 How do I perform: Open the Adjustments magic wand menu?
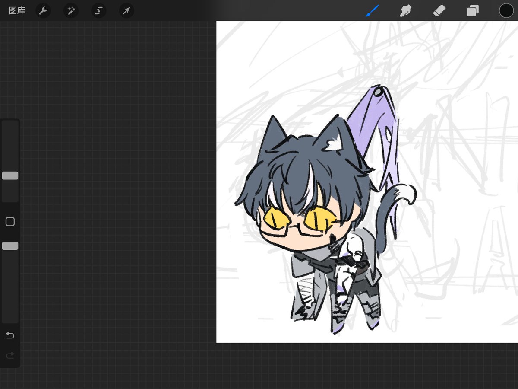[x=71, y=11]
